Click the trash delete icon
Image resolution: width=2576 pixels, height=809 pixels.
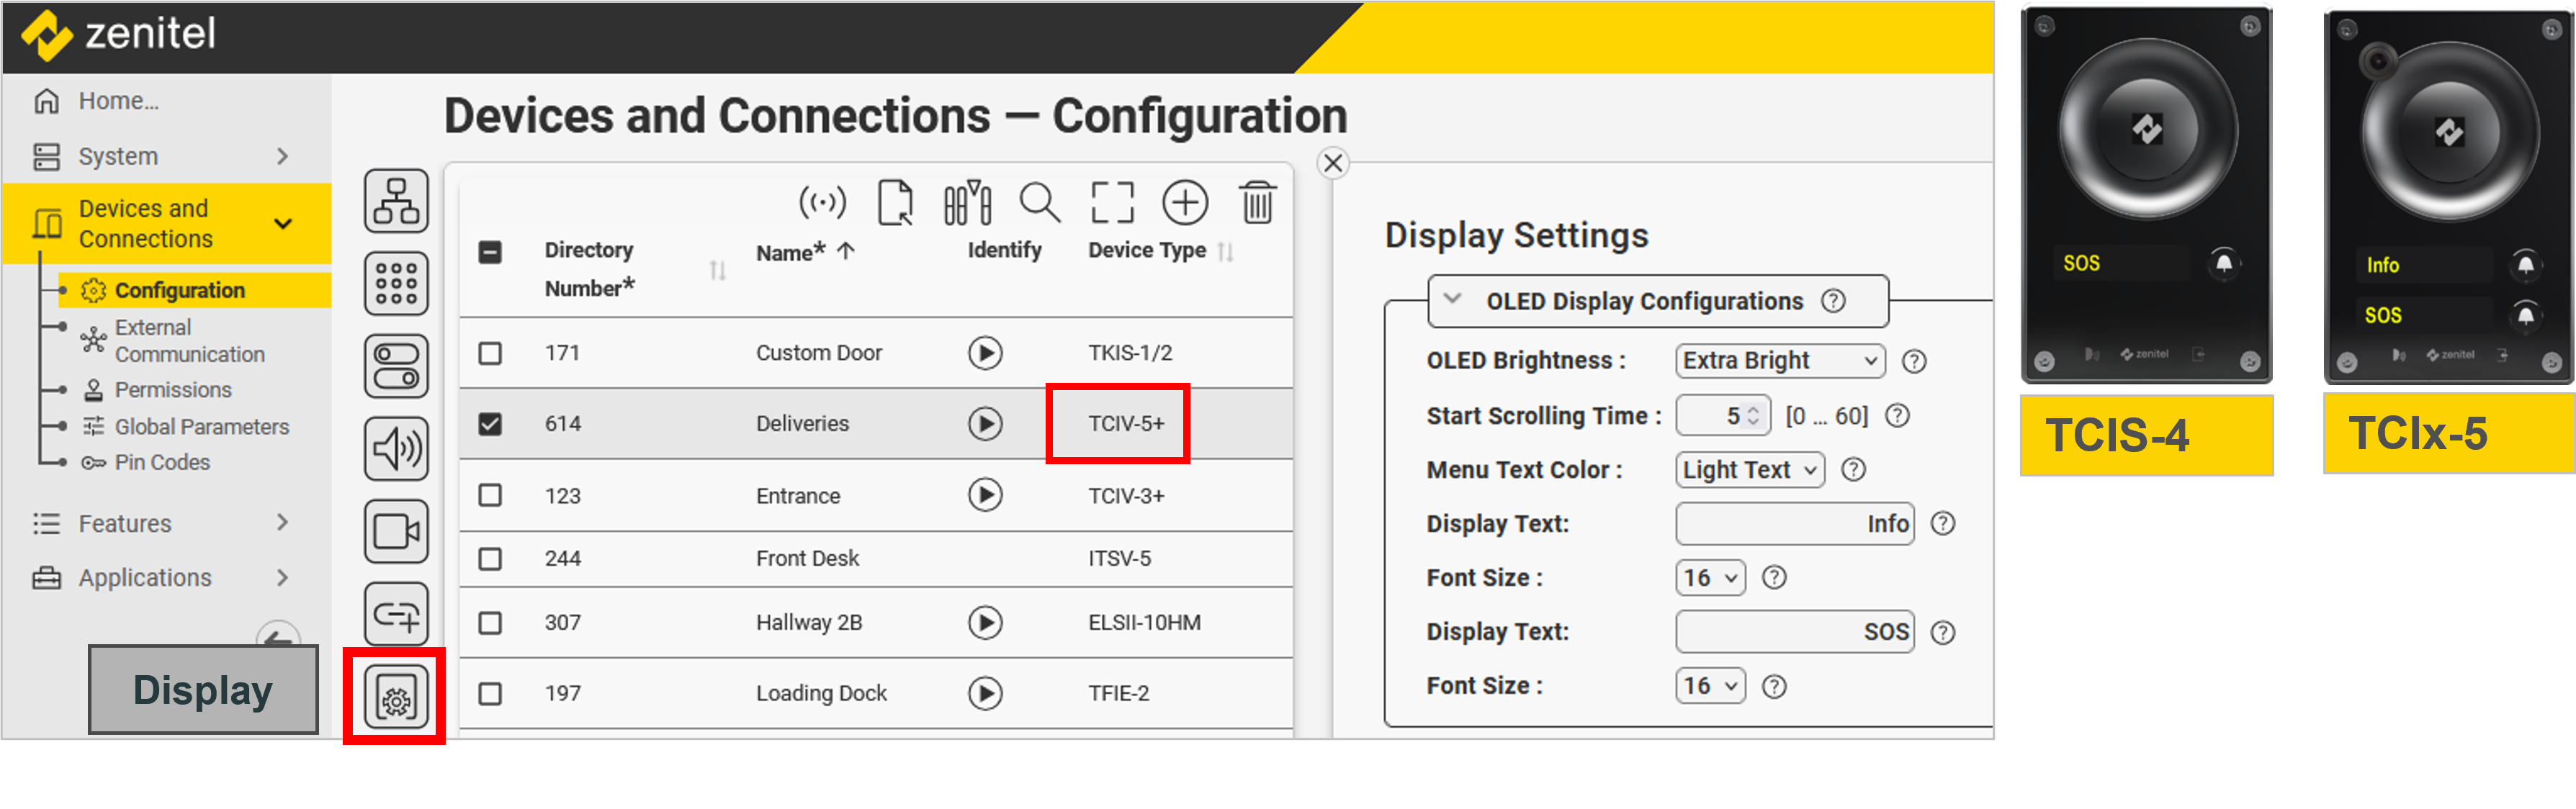coord(1257,203)
